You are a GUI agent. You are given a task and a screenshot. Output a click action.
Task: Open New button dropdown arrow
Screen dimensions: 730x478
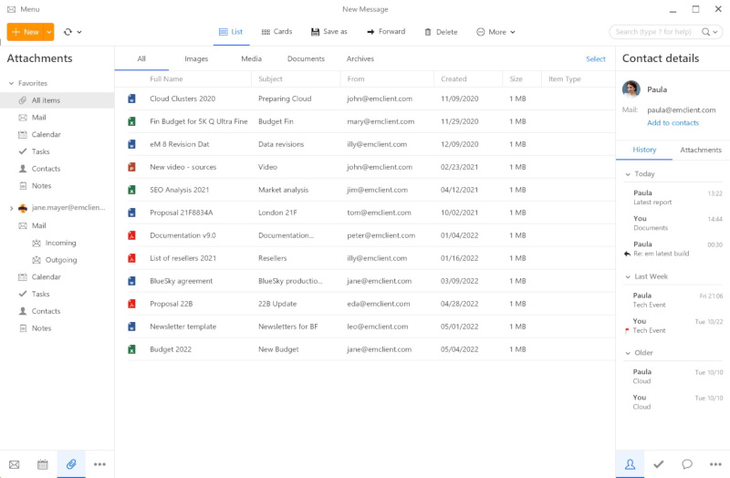[49, 32]
